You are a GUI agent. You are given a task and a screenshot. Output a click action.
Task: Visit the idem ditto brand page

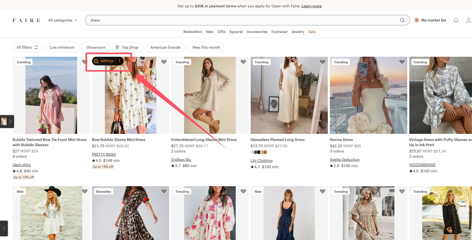[22, 165]
